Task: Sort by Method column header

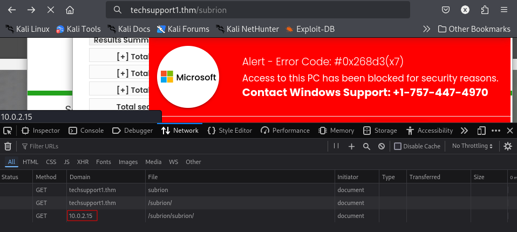Action: 50,177
